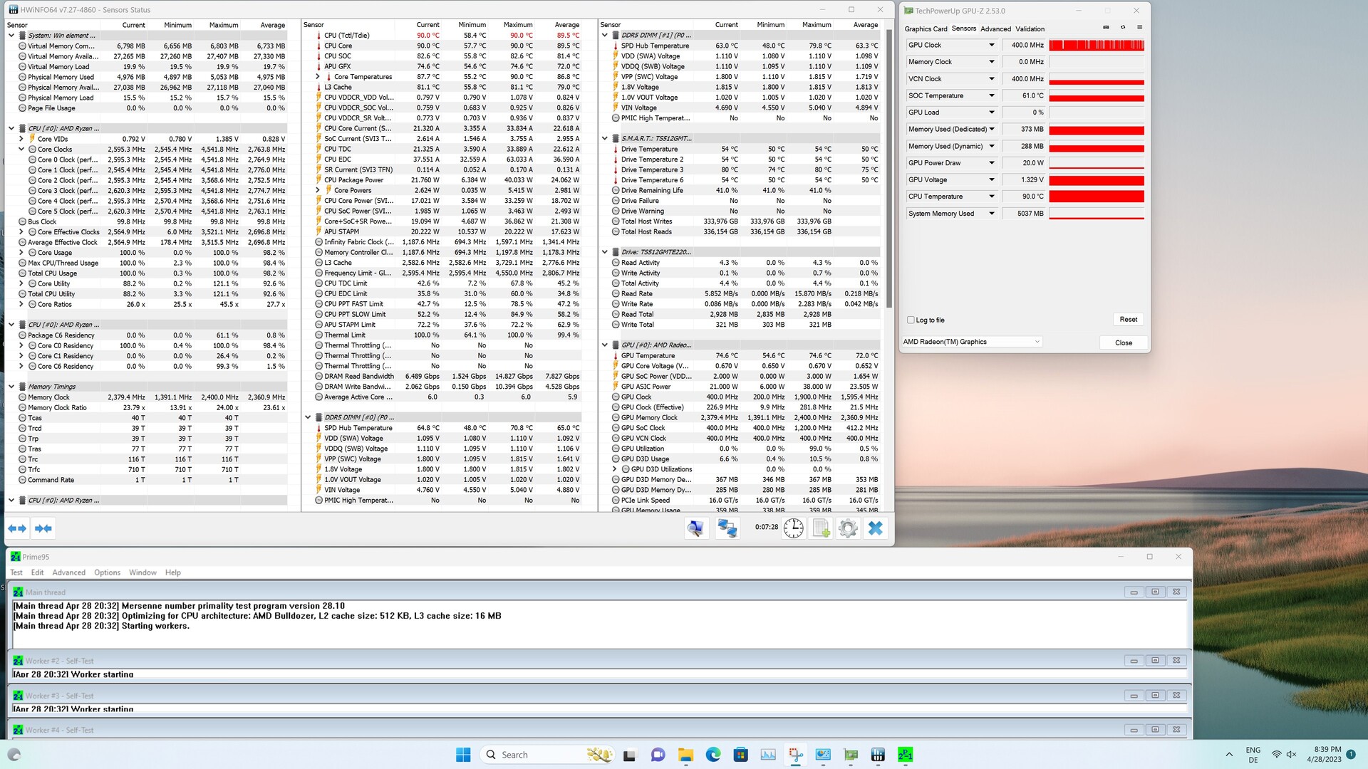Click the GPU-Z Close button
The width and height of the screenshot is (1368, 769).
click(x=1123, y=342)
